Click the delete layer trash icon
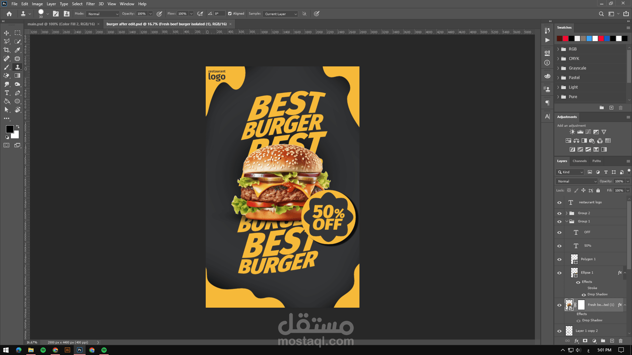This screenshot has height=355, width=632. 620,341
